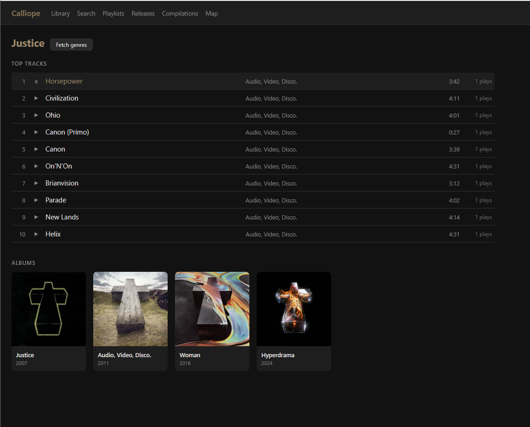Open the Woman album cover
The height and width of the screenshot is (427, 530).
[212, 309]
